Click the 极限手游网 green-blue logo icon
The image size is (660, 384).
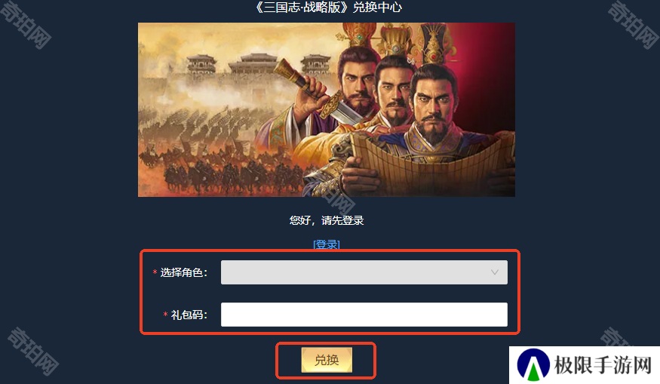point(533,364)
